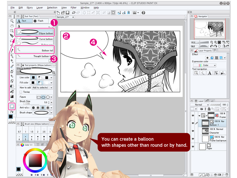Select the Eraser tool
This screenshot has height=178, width=237.
pyautogui.click(x=12, y=81)
